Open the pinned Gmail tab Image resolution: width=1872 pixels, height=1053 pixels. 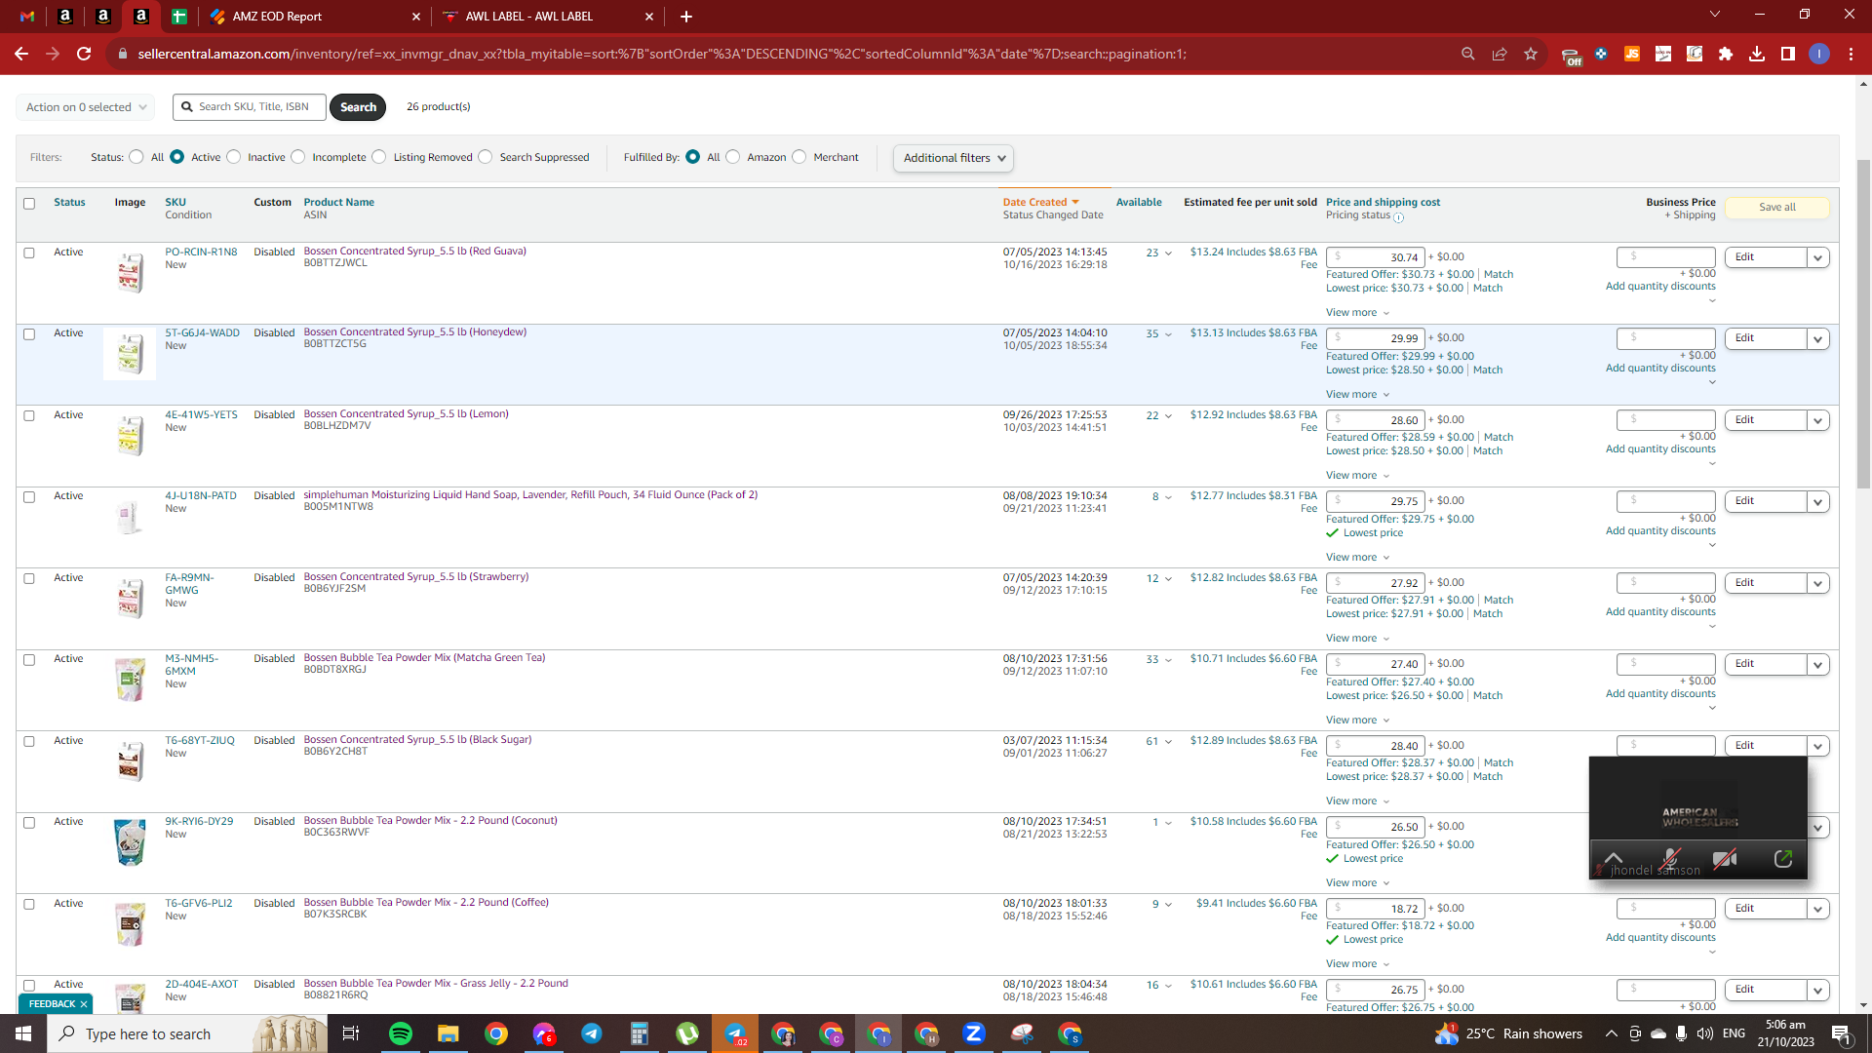pyautogui.click(x=27, y=17)
